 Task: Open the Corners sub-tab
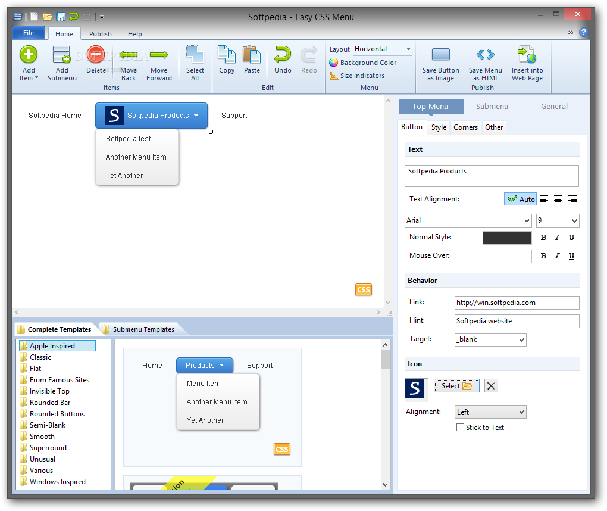[x=465, y=127]
